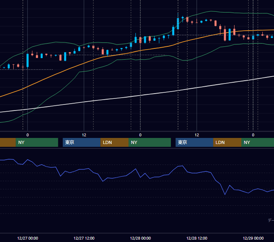Click hour label 12 above 12/27 12:00
This screenshot has height=242, width=274.
[x=84, y=135]
